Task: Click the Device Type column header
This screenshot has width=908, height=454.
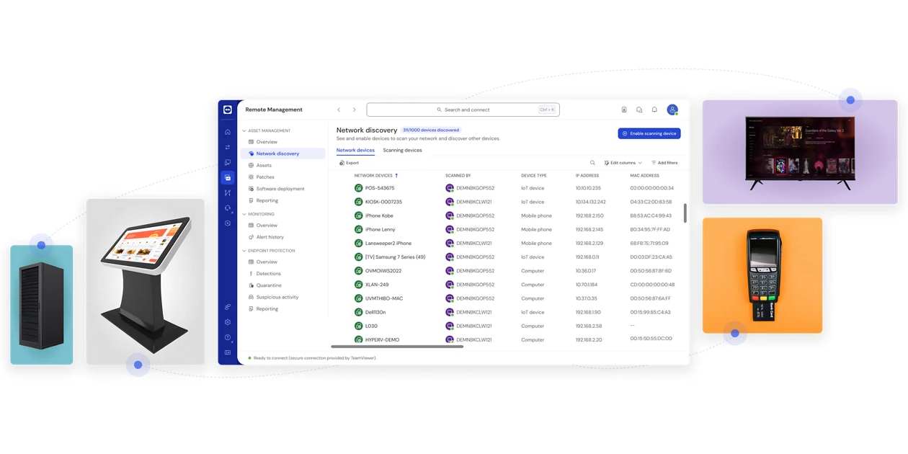Action: tap(534, 176)
